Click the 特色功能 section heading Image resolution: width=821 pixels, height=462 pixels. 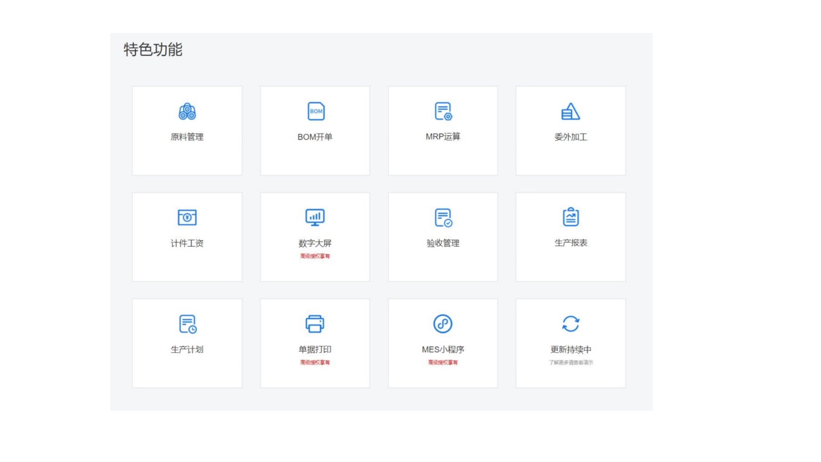click(153, 50)
